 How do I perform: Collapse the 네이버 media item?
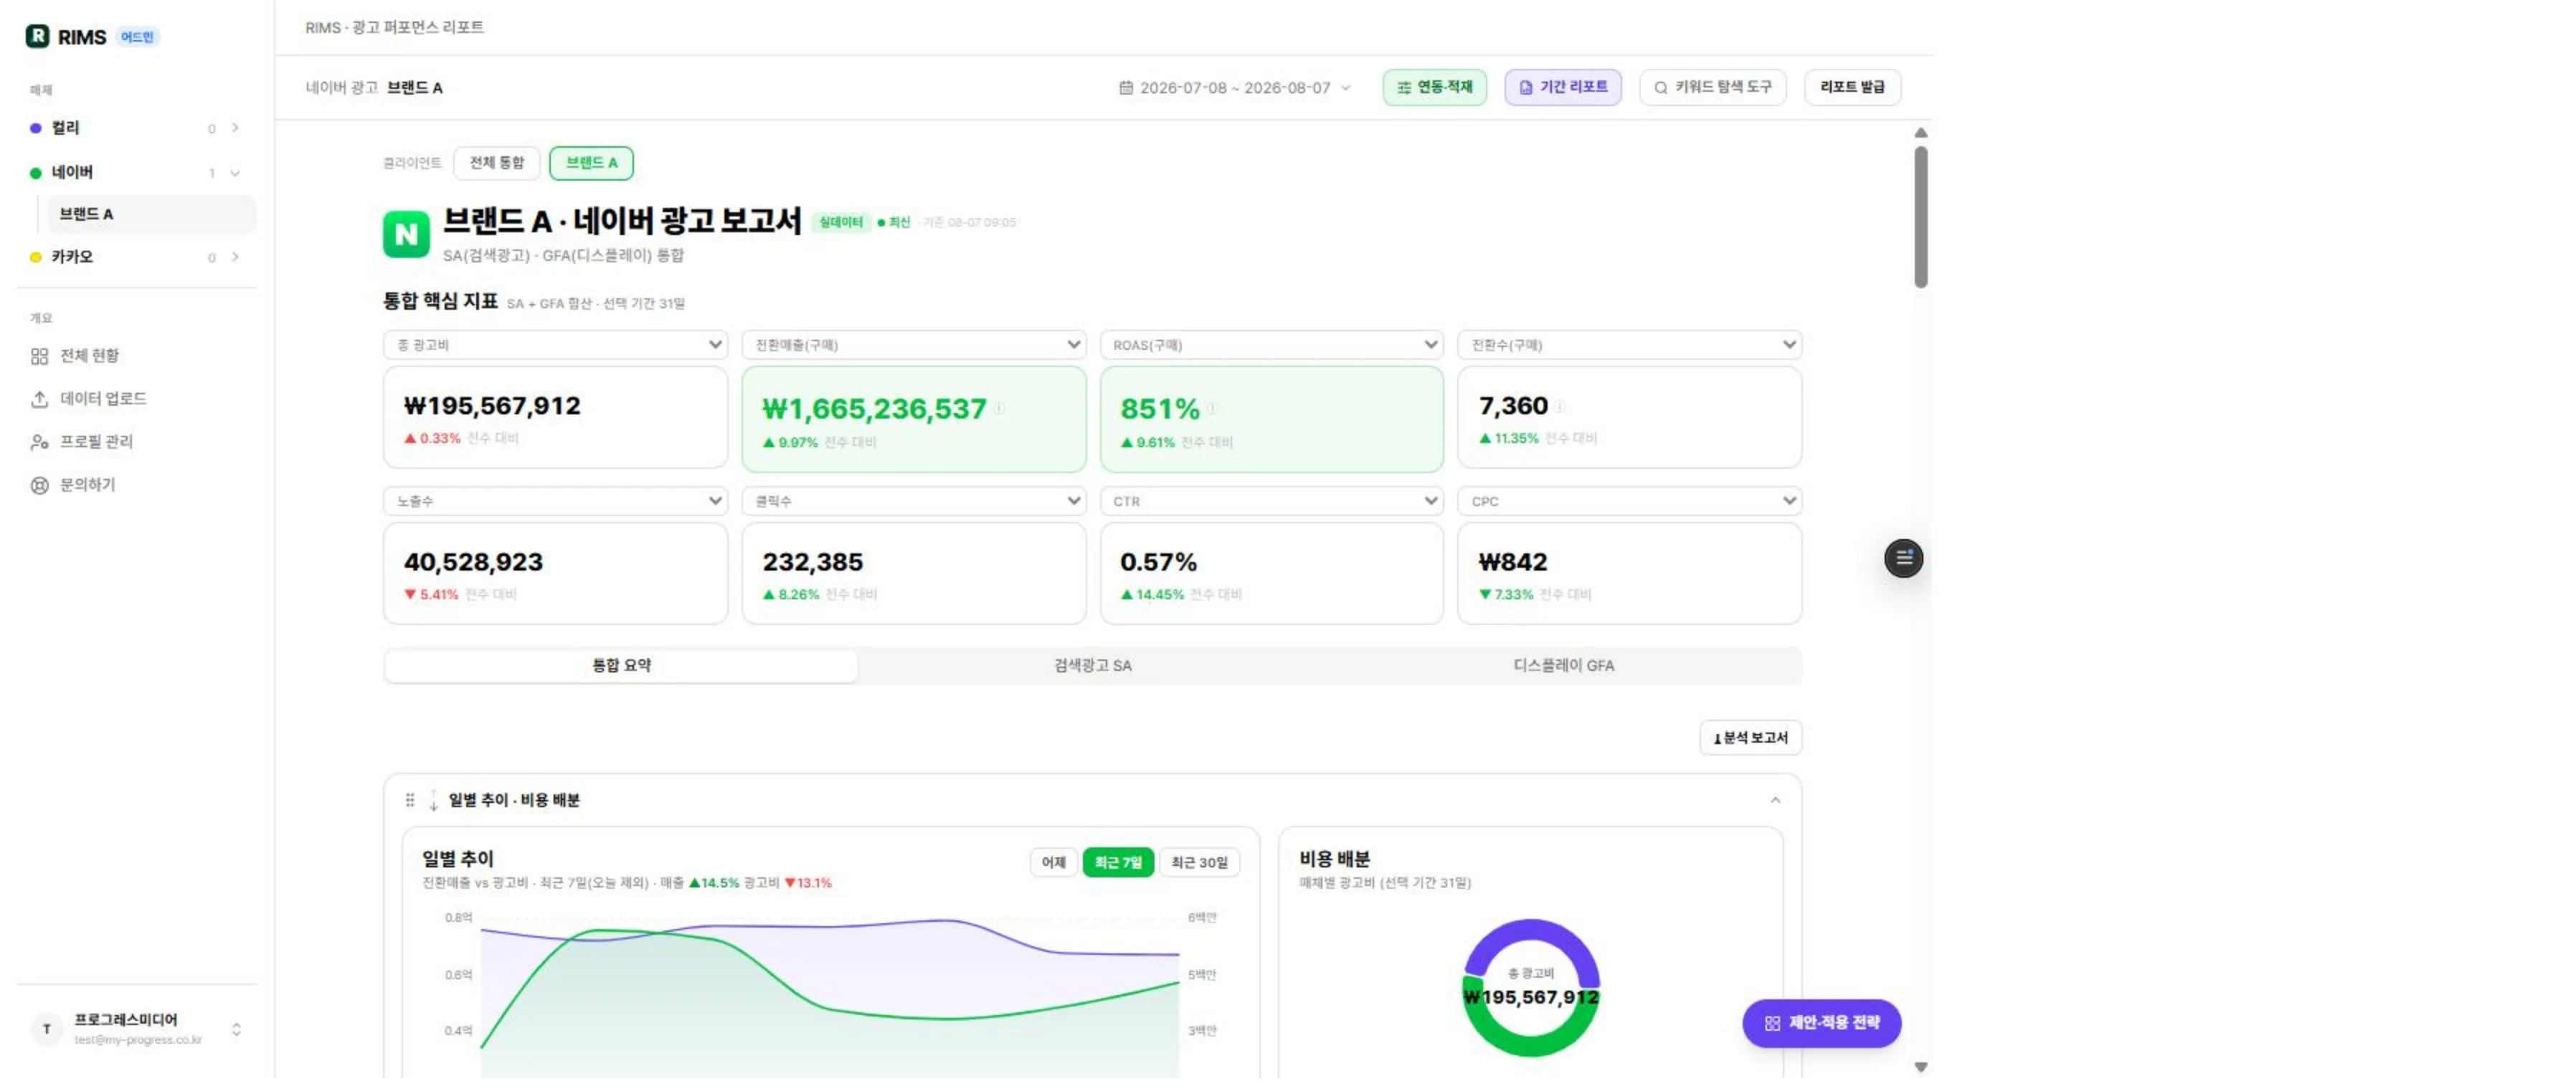click(235, 173)
